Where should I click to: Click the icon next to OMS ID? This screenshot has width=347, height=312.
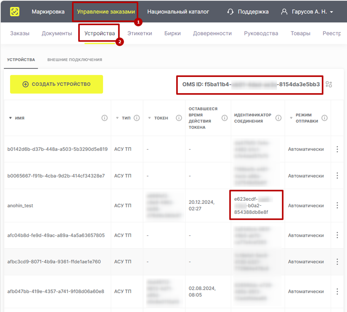pyautogui.click(x=329, y=84)
